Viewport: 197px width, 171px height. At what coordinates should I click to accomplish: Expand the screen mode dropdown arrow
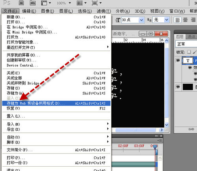[101, 3]
